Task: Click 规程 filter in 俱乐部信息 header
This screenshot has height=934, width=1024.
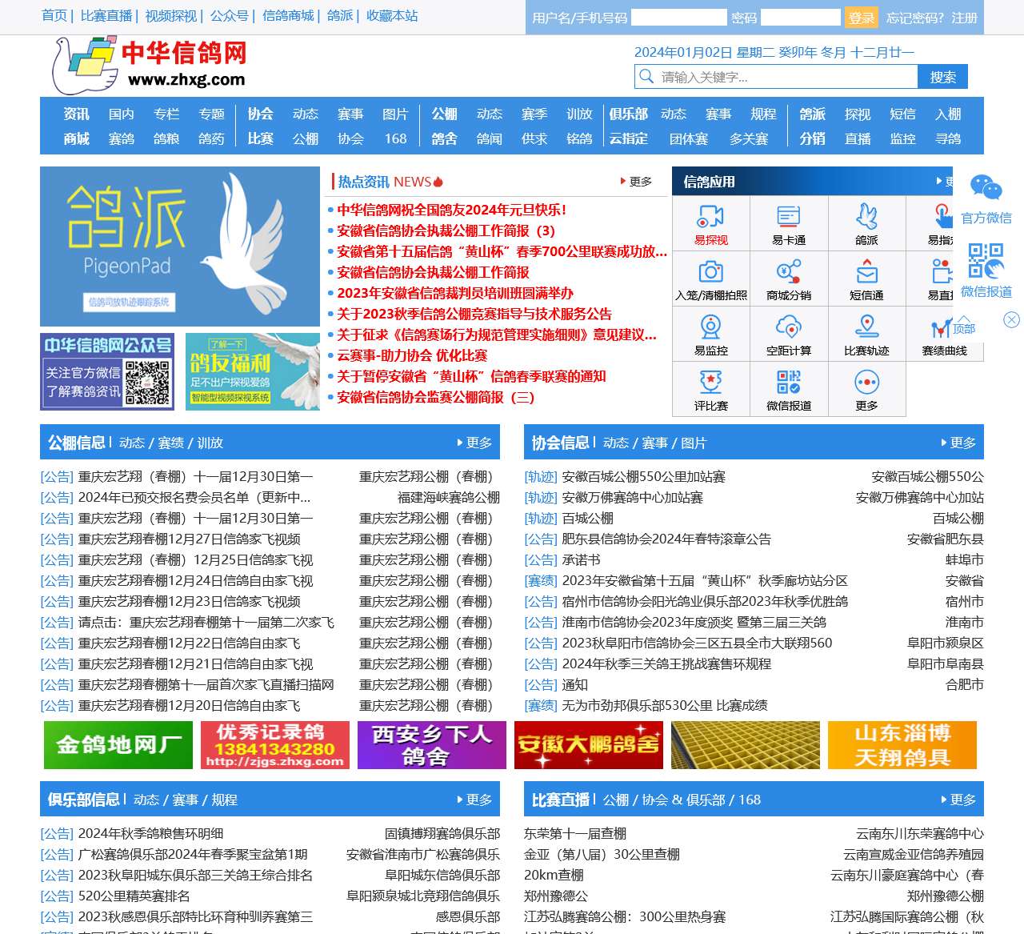Action: pyautogui.click(x=224, y=800)
